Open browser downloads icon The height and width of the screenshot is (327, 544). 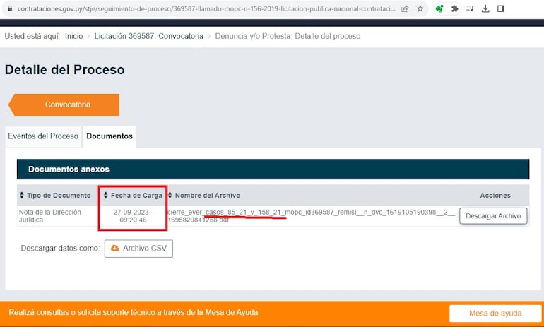click(x=485, y=9)
